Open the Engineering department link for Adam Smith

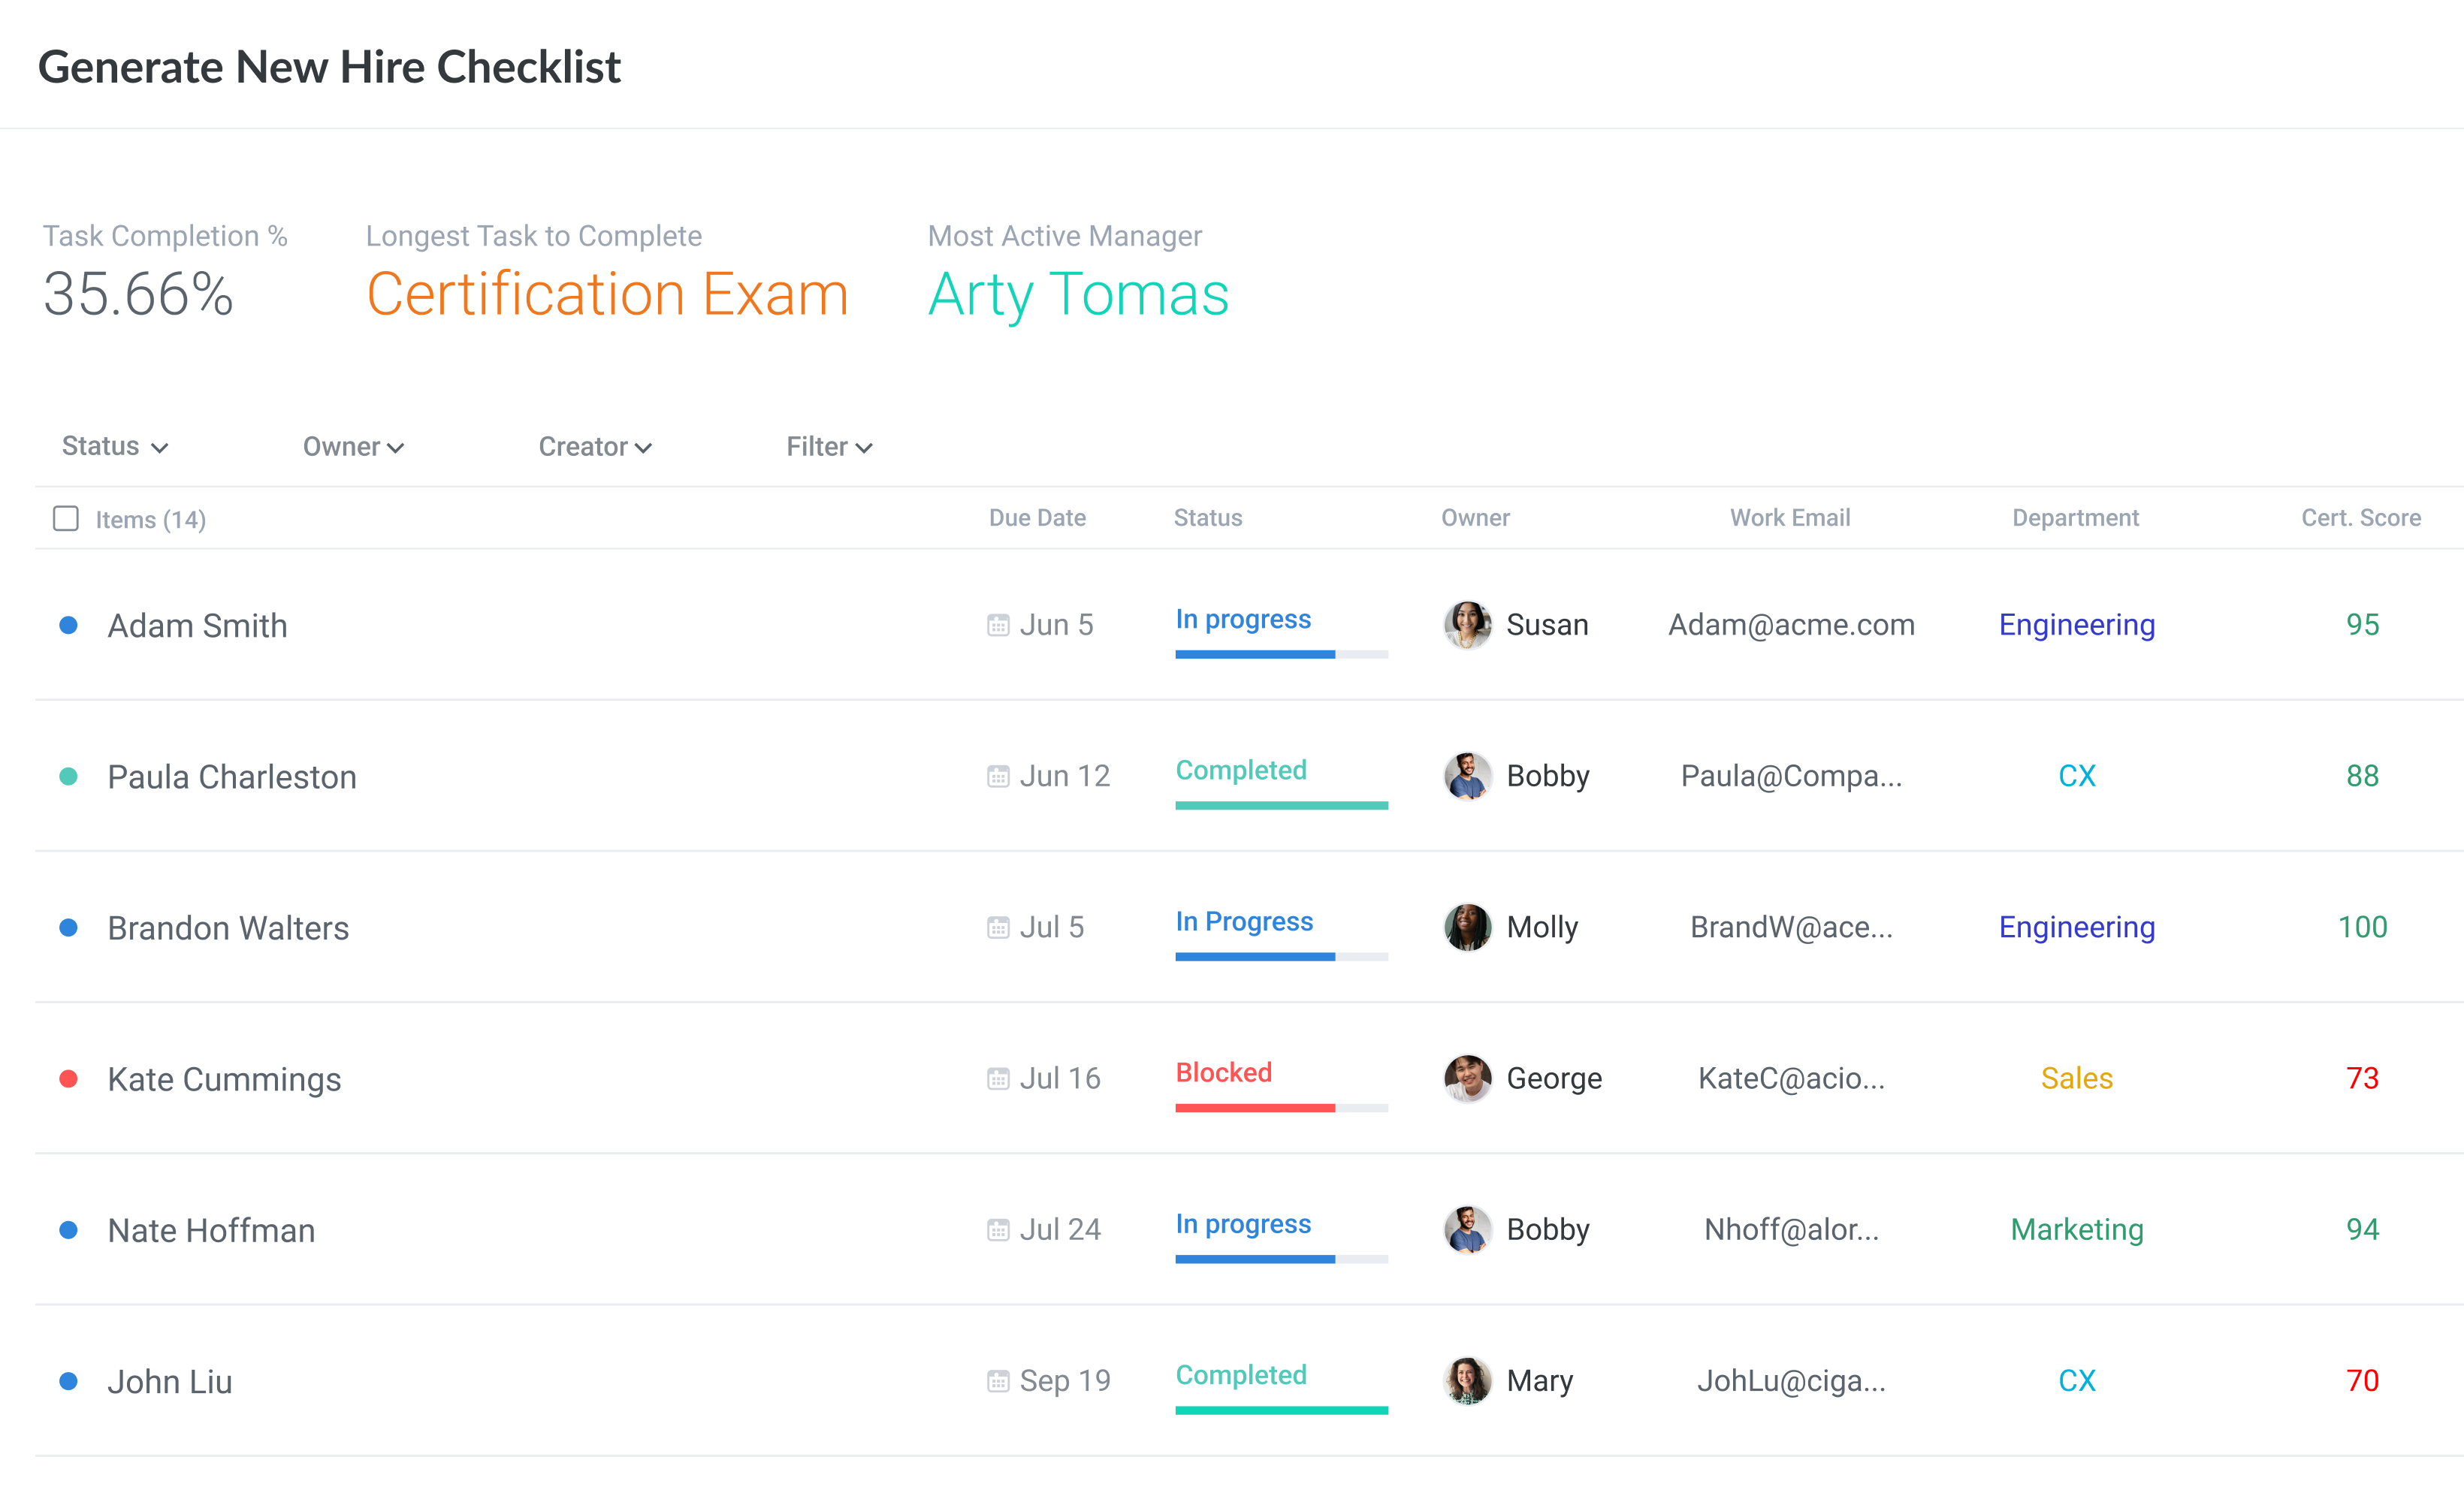tap(2076, 625)
